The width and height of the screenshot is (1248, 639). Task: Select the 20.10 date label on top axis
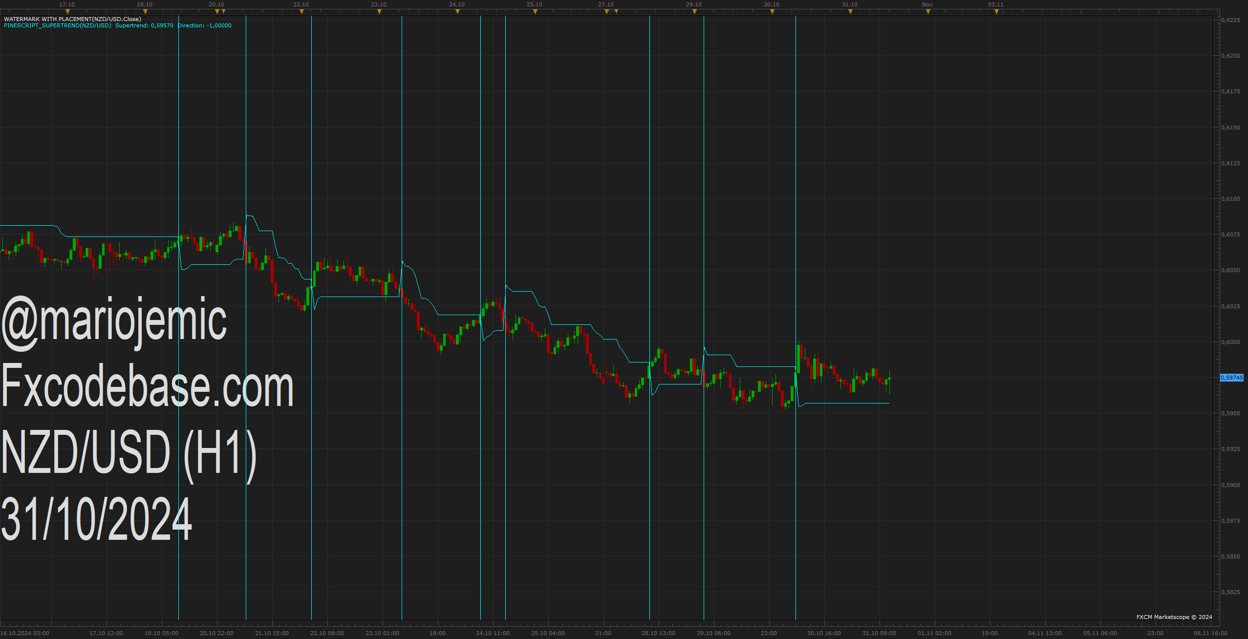click(216, 4)
